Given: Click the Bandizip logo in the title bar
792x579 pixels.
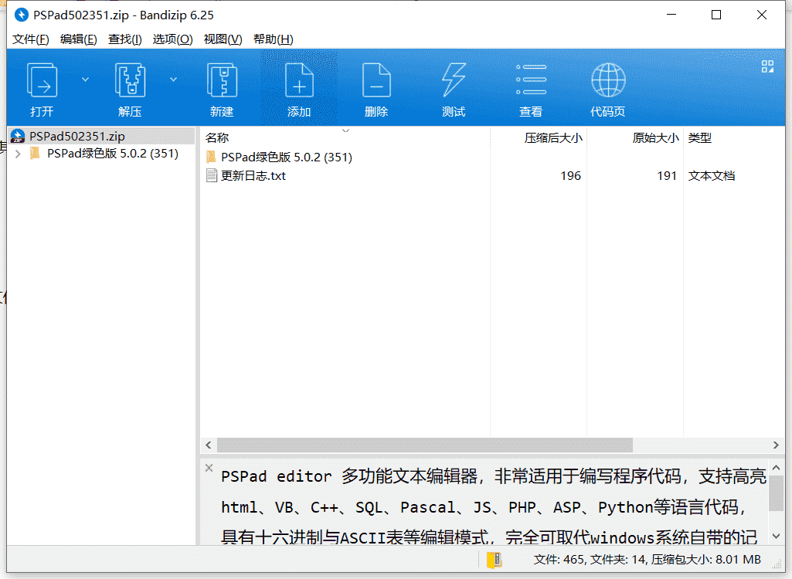Looking at the screenshot, I should 21,15.
